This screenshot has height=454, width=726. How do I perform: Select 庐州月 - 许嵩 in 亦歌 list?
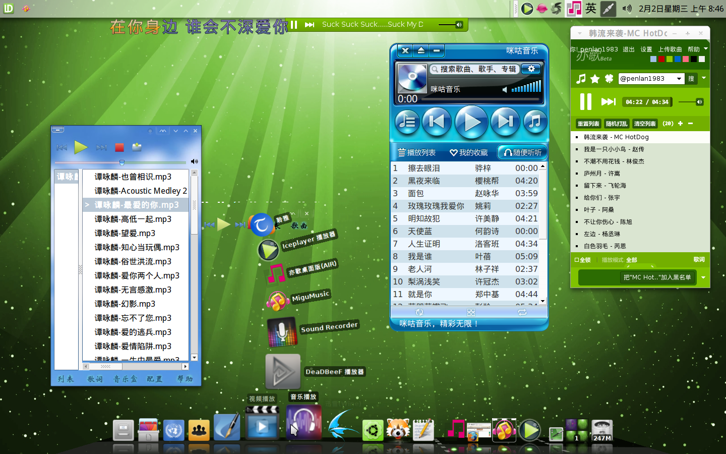640,174
